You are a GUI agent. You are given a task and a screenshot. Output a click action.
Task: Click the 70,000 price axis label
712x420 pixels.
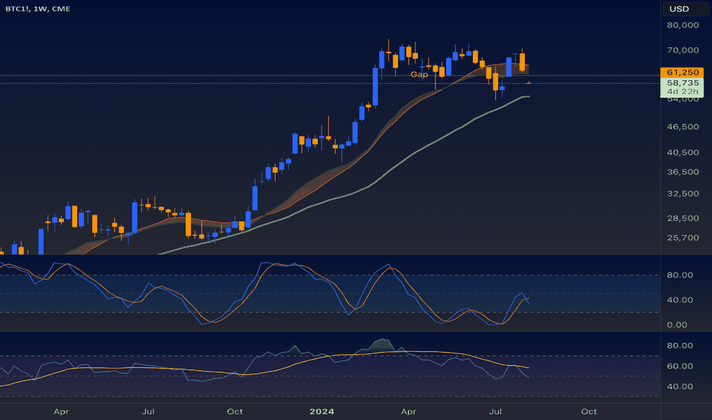point(682,50)
